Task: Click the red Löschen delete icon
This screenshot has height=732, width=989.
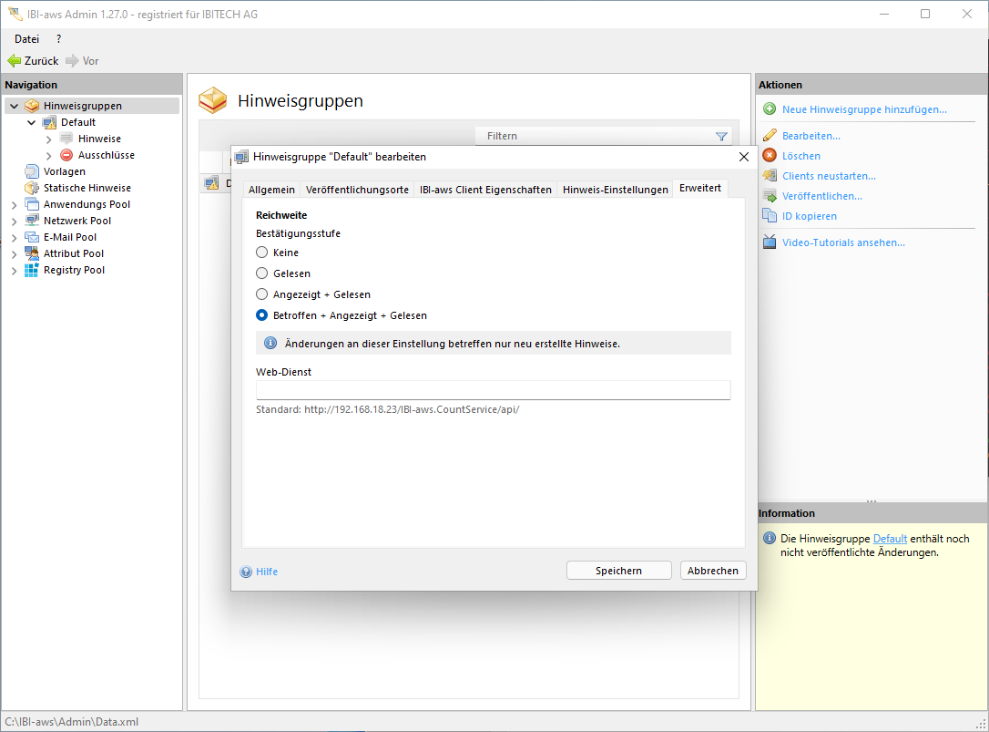Action: (x=770, y=156)
